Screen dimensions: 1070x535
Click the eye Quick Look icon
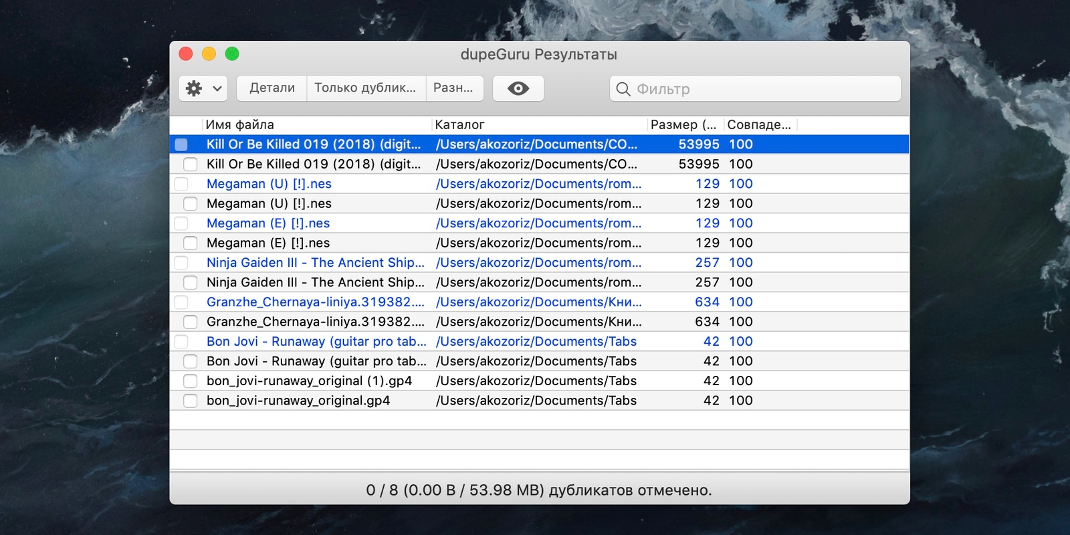(x=518, y=88)
